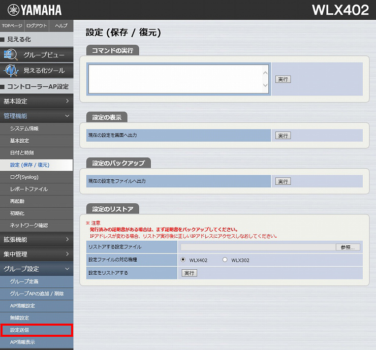Click the Yamaha logo in header
This screenshot has height=350, width=376.
35,10
